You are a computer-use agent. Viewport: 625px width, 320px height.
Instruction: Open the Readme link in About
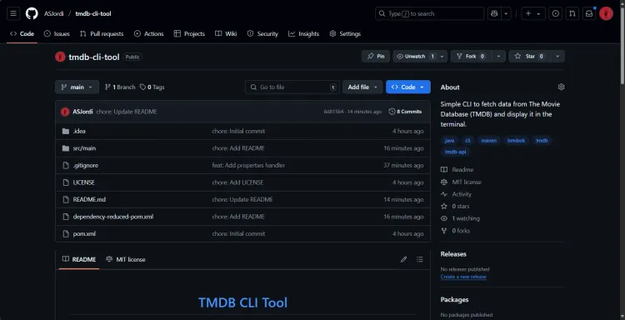pos(457,170)
